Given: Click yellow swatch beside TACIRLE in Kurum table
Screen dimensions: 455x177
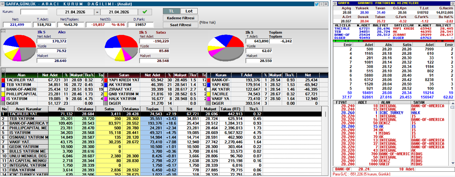Looking at the screenshot, I should click(208, 94).
